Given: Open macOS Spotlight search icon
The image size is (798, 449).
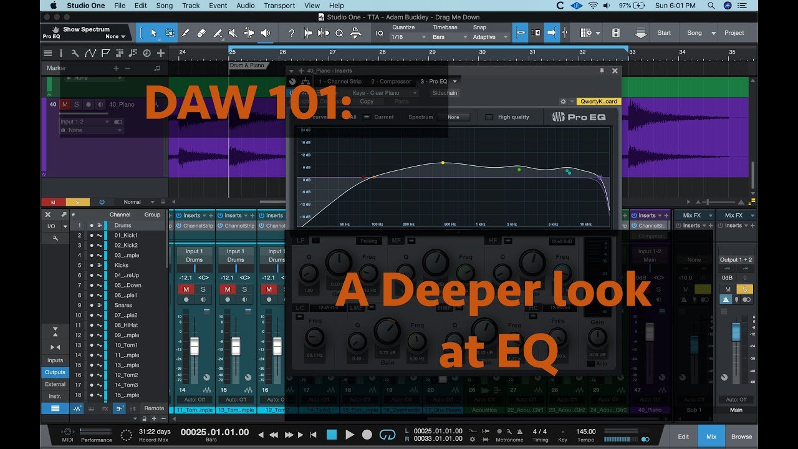Looking at the screenshot, I should (x=711, y=6).
